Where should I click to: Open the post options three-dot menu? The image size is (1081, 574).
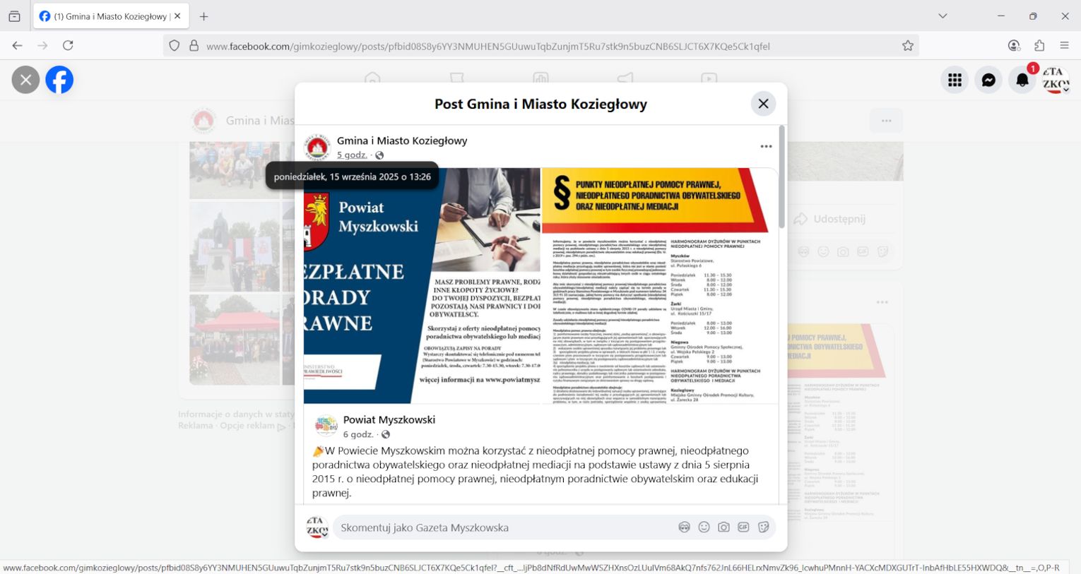click(766, 147)
